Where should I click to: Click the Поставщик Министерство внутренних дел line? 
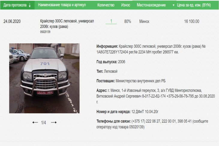click(131, 81)
